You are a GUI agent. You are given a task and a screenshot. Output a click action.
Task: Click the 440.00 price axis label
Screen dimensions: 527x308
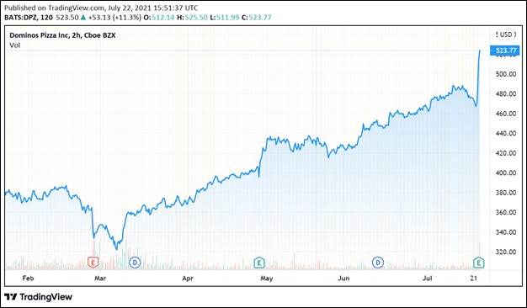pyautogui.click(x=506, y=133)
